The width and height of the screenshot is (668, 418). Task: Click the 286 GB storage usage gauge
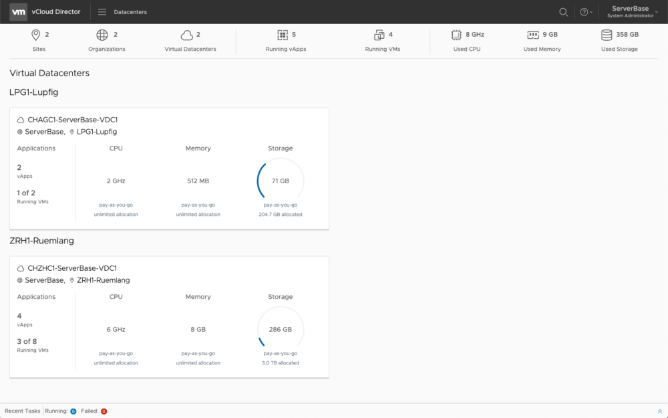[281, 330]
